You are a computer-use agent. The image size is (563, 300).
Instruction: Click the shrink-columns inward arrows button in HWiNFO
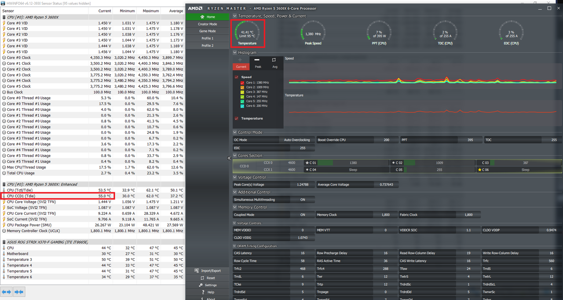click(x=19, y=292)
